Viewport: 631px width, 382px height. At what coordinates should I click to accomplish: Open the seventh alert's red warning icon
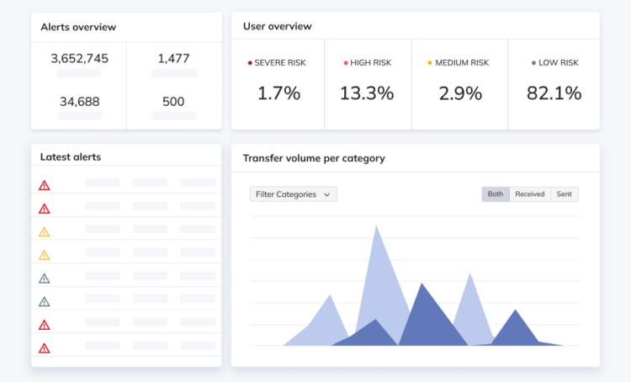tap(45, 325)
